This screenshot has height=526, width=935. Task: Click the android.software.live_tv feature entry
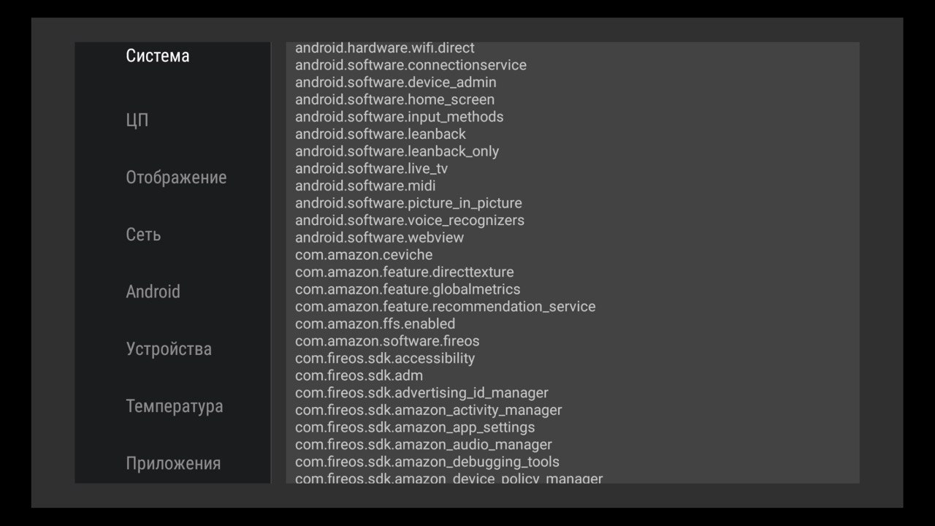point(371,169)
